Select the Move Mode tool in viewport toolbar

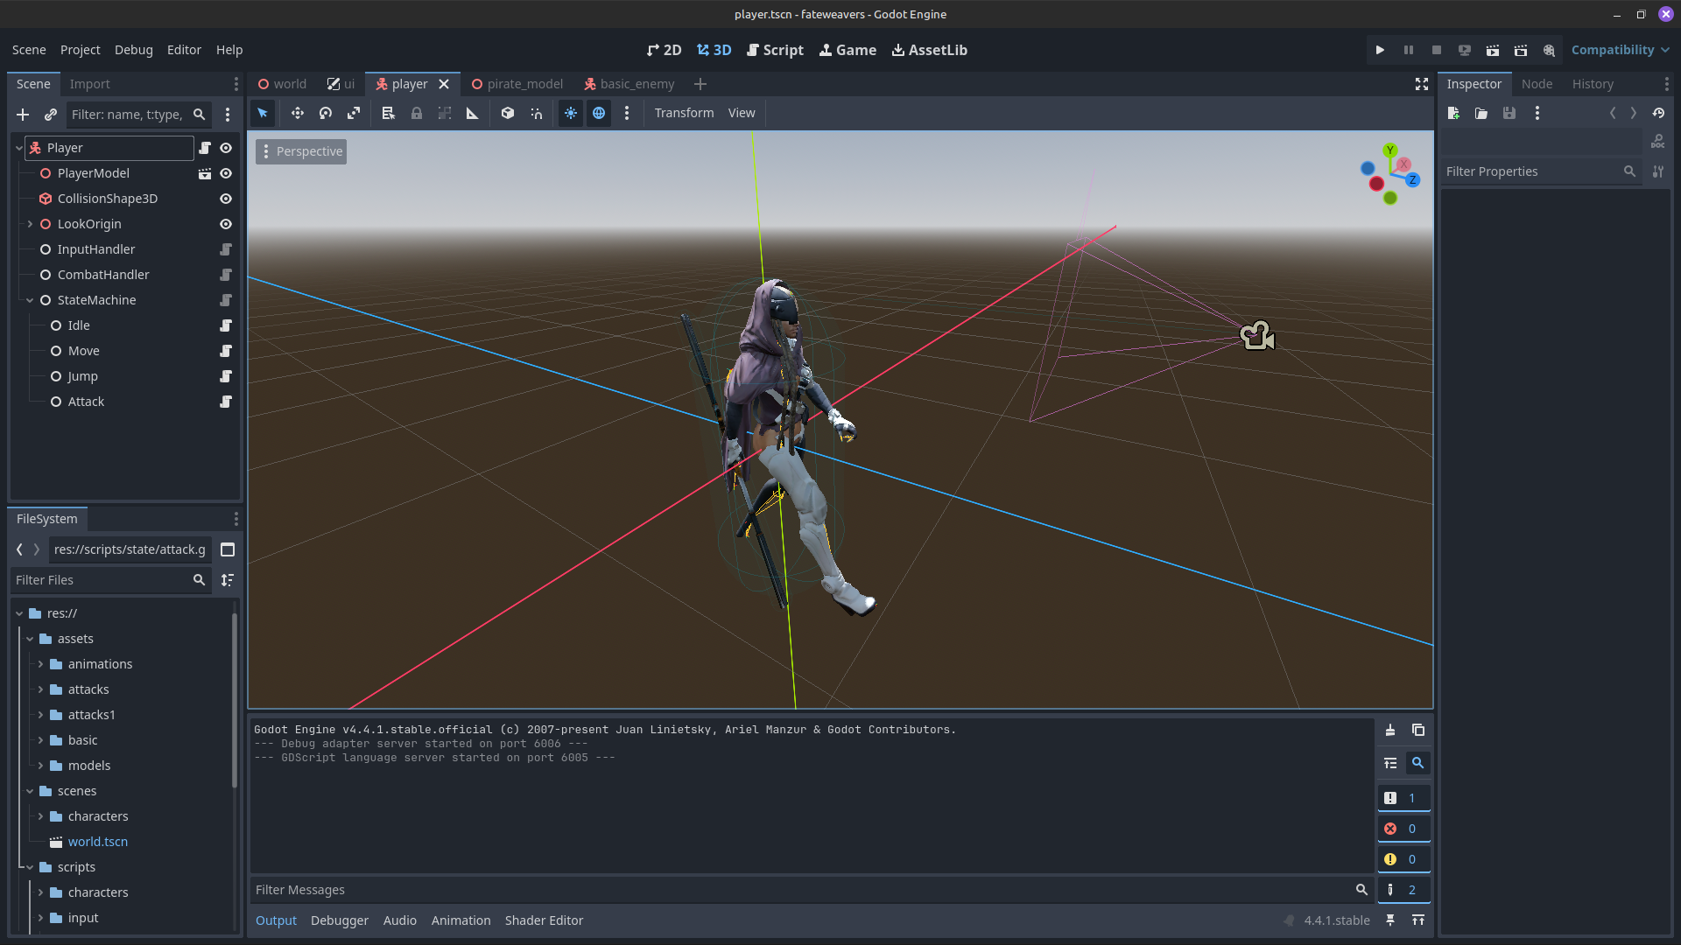298,113
